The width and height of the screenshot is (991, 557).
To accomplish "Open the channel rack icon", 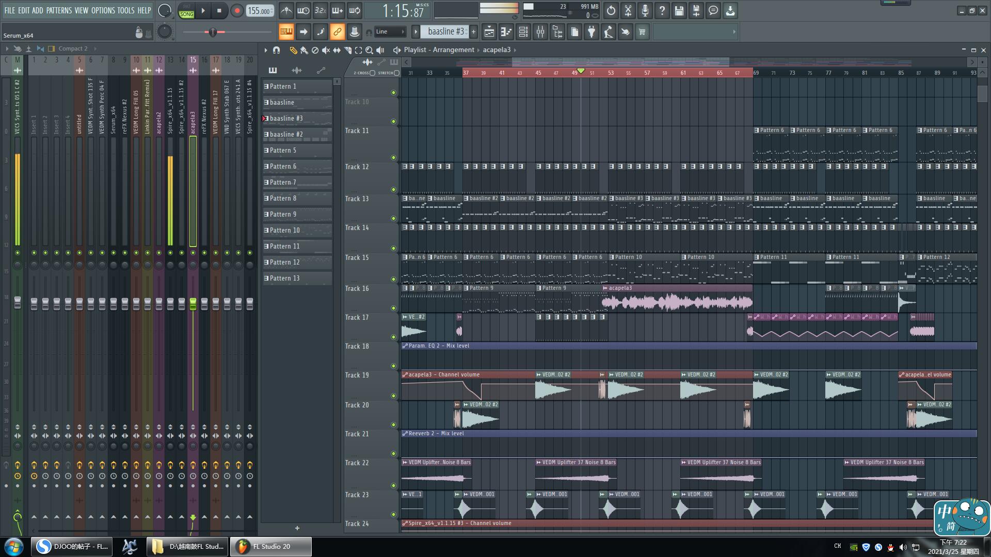I will click(x=523, y=32).
